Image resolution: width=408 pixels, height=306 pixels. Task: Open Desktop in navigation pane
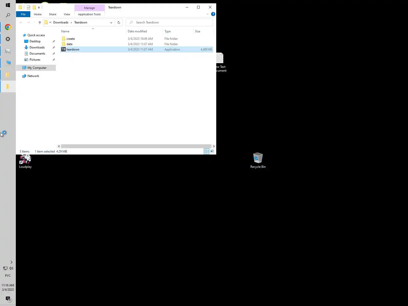pos(35,41)
